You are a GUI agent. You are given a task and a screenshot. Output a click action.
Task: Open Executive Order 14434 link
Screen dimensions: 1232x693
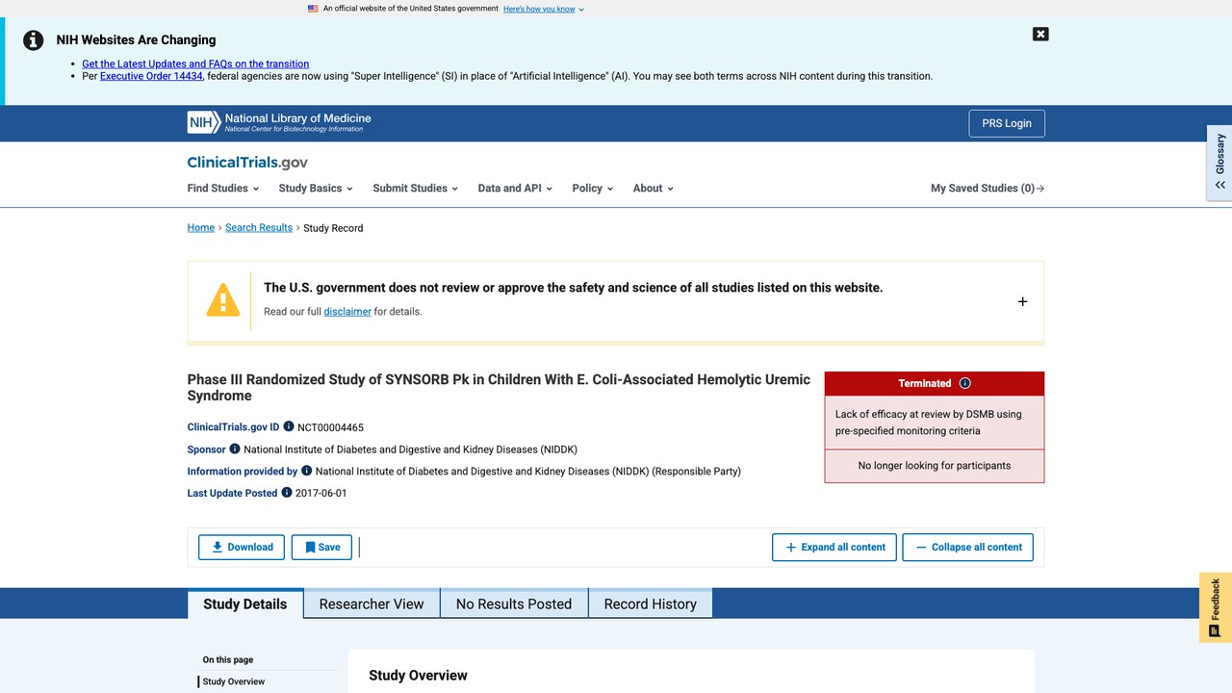151,76
